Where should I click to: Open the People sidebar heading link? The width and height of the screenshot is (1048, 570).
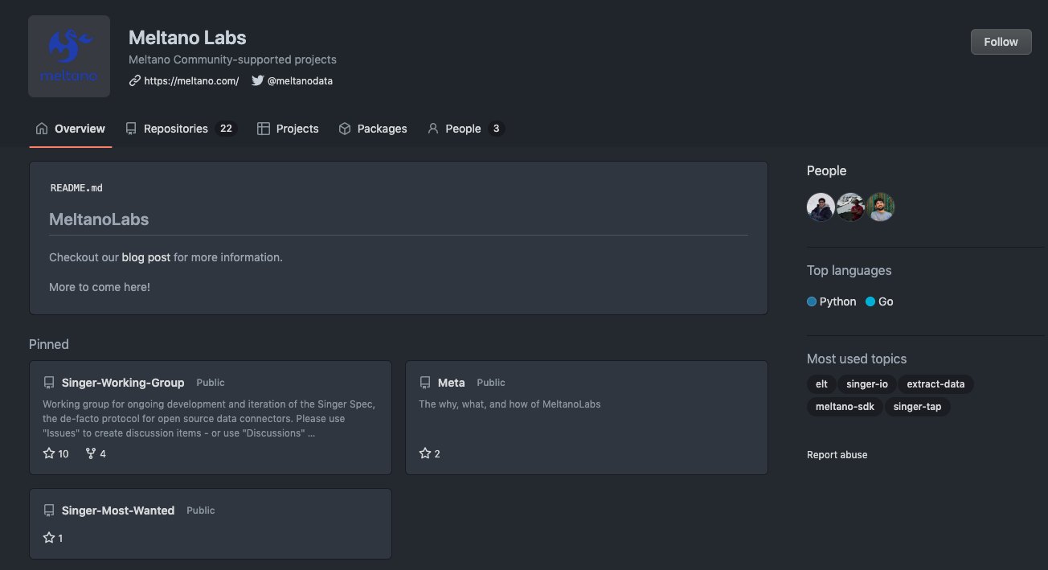coord(826,170)
